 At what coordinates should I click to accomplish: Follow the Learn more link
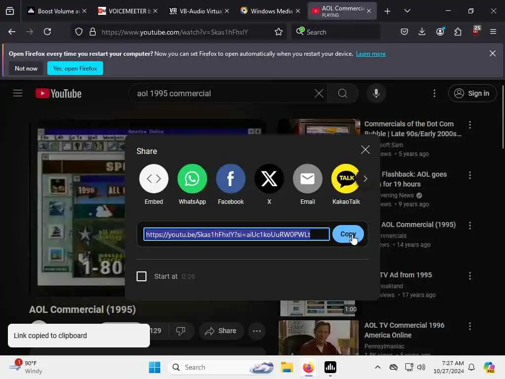click(371, 54)
